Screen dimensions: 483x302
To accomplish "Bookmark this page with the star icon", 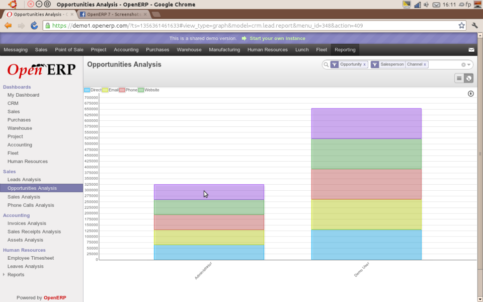I will click(x=461, y=26).
